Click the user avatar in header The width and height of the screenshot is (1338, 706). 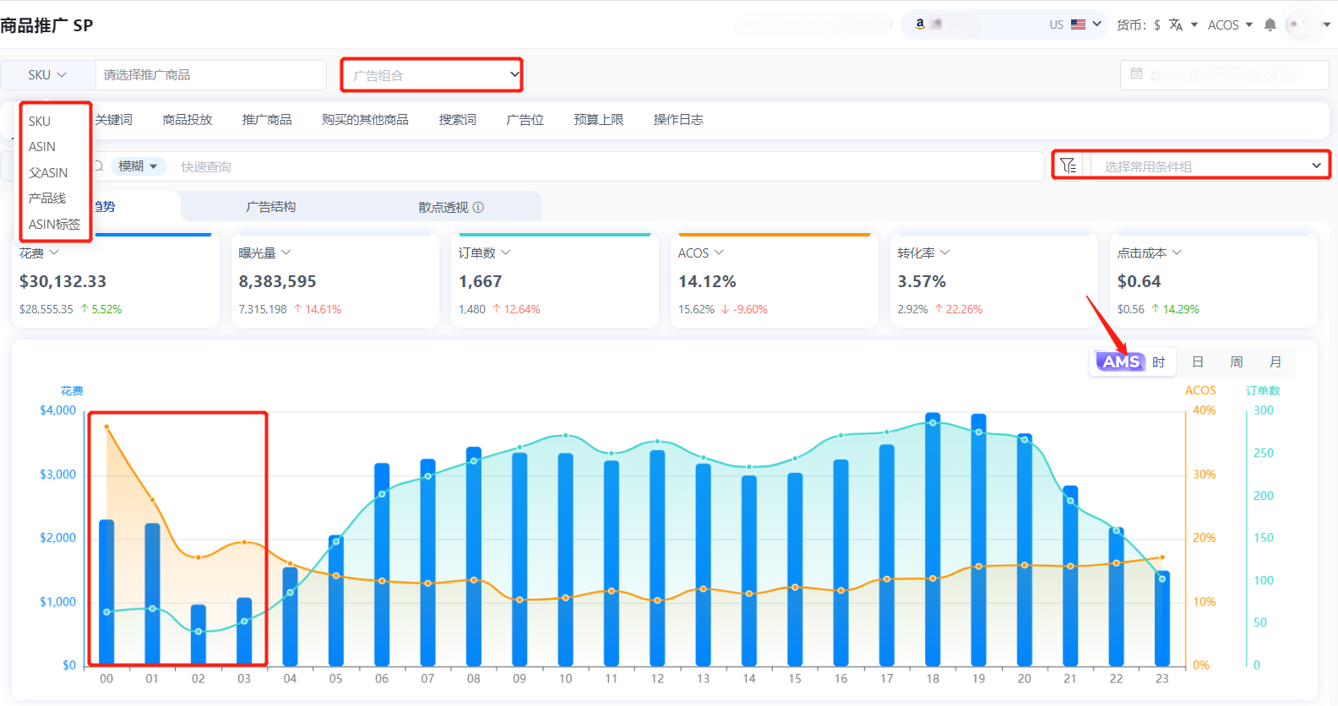click(x=1299, y=24)
